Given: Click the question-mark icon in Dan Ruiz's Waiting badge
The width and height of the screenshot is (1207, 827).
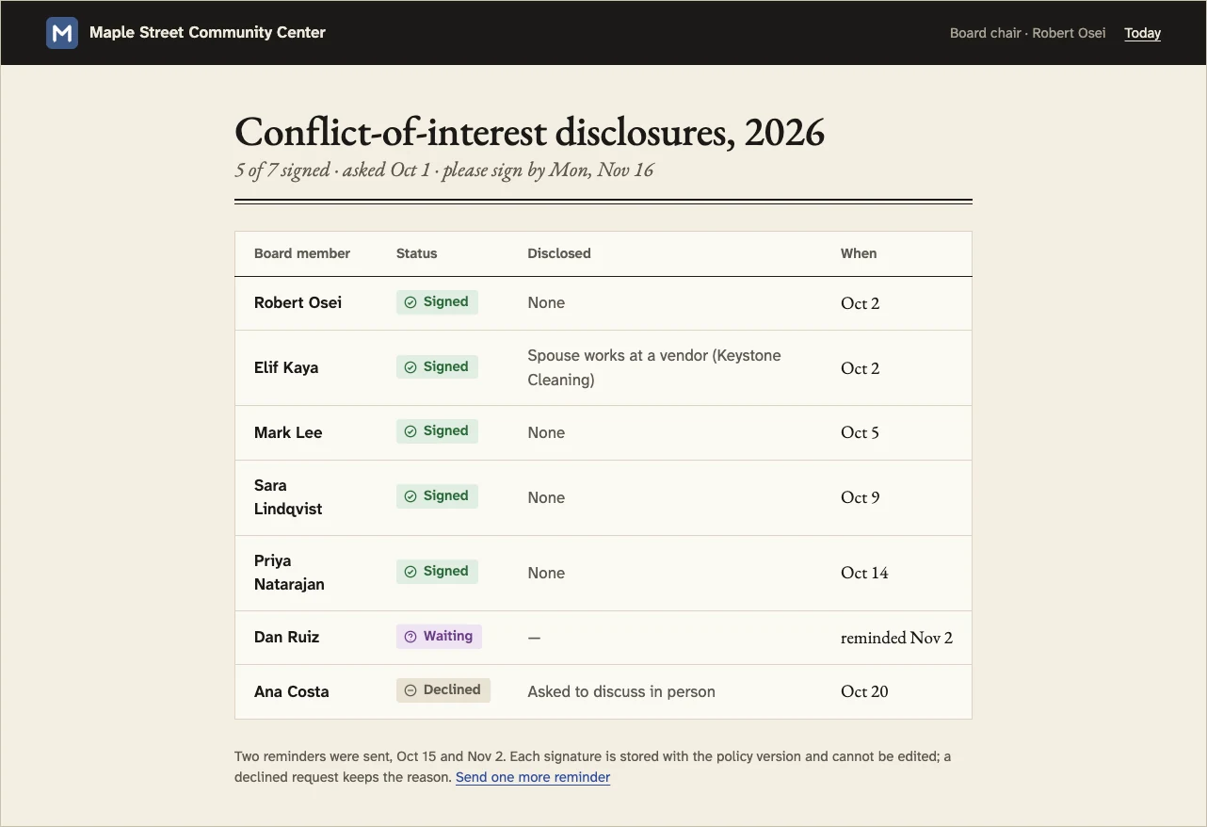Looking at the screenshot, I should pyautogui.click(x=410, y=637).
